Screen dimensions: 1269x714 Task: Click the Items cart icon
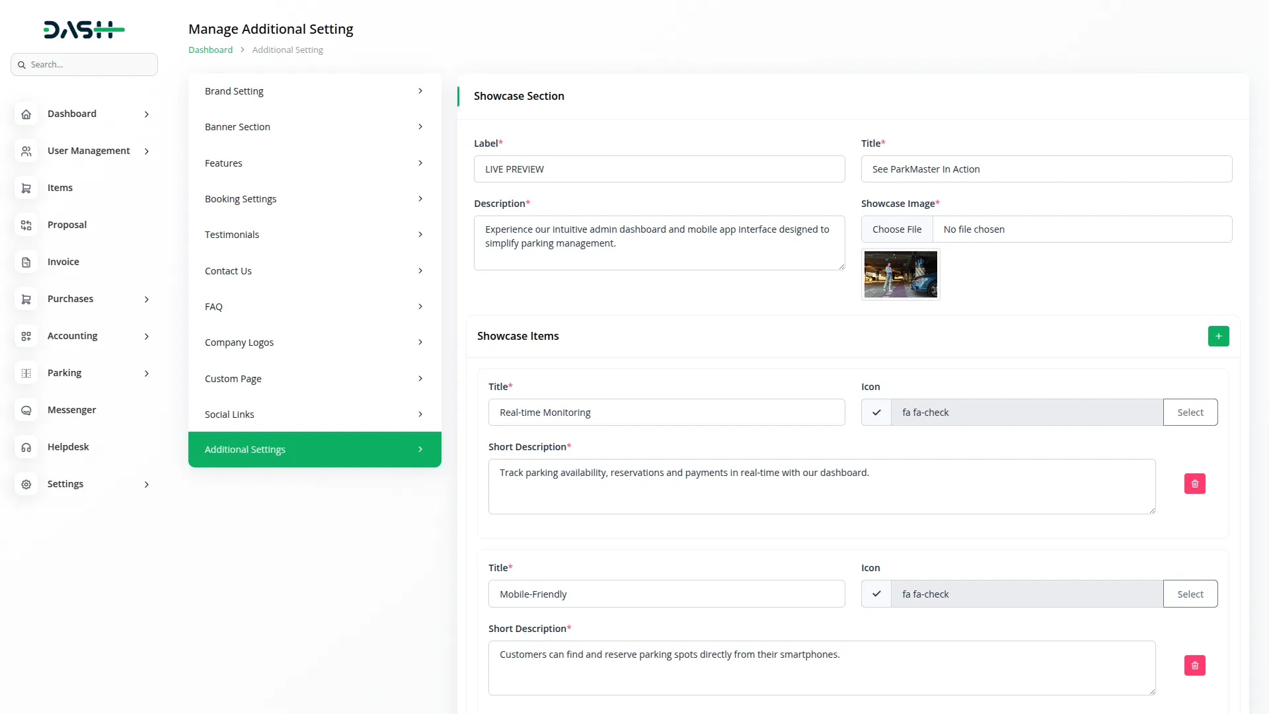tap(26, 188)
